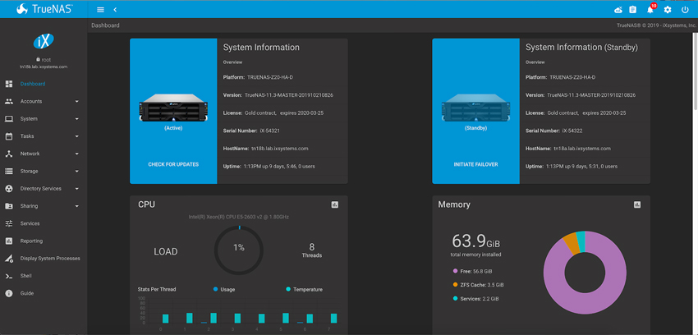The image size is (698, 335).
Task: Open CPU reports chart icon
Action: click(335, 204)
